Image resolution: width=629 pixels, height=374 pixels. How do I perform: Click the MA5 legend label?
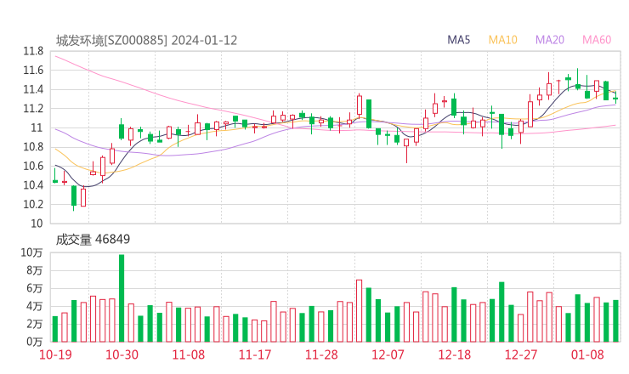point(458,40)
